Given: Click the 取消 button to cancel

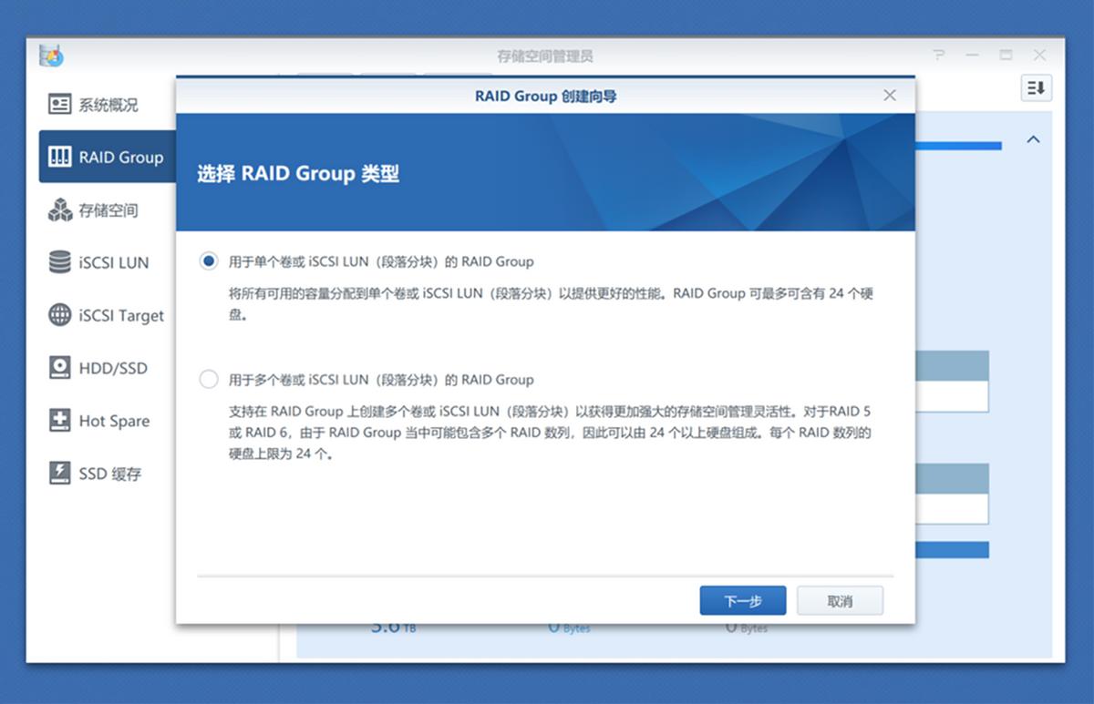Looking at the screenshot, I should tap(840, 600).
